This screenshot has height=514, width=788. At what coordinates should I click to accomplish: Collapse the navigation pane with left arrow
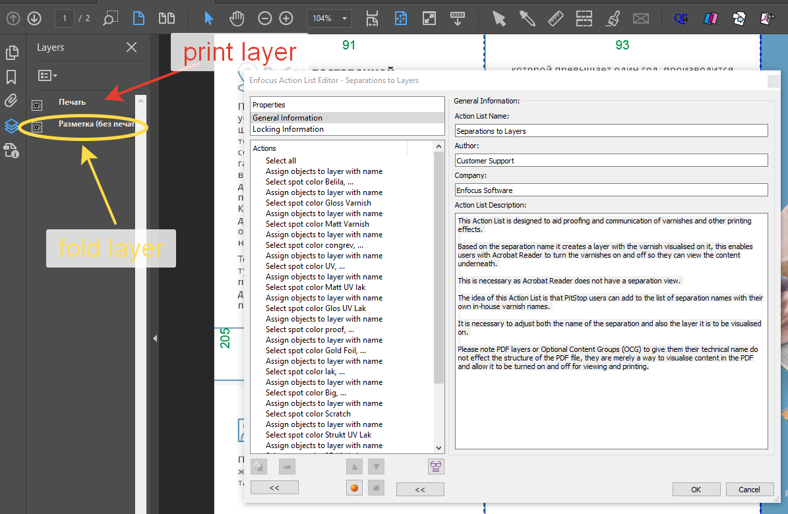155,338
